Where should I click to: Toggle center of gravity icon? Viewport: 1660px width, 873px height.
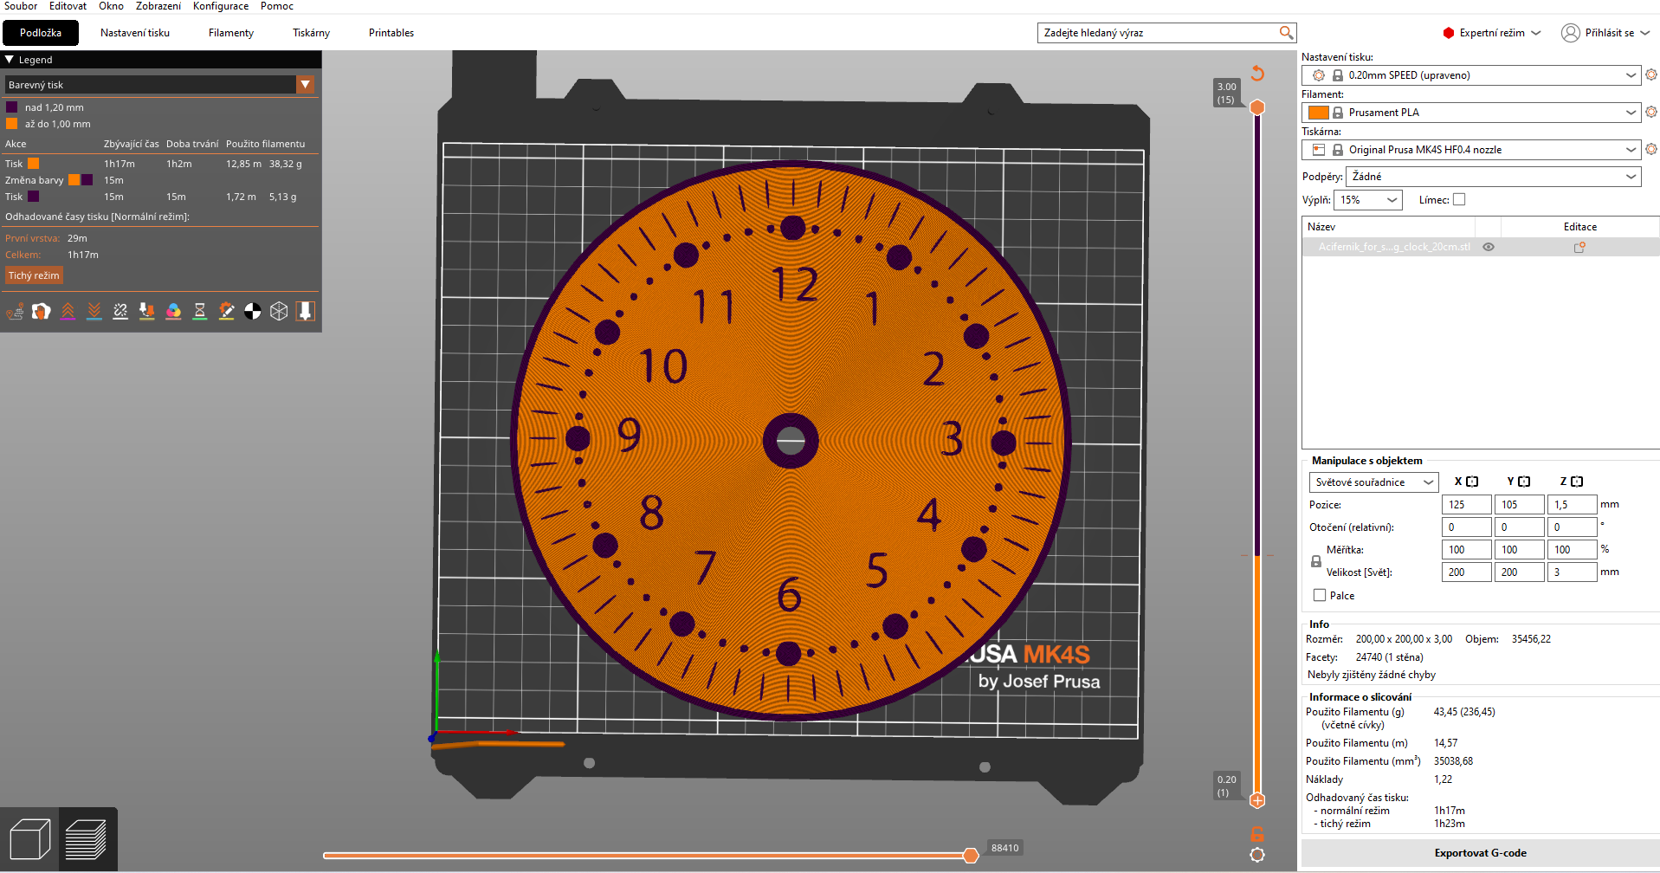[253, 312]
